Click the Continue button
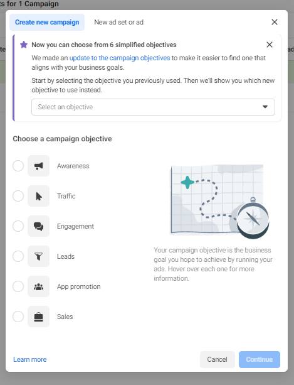Screen dimensions: 294x385 tap(260, 359)
